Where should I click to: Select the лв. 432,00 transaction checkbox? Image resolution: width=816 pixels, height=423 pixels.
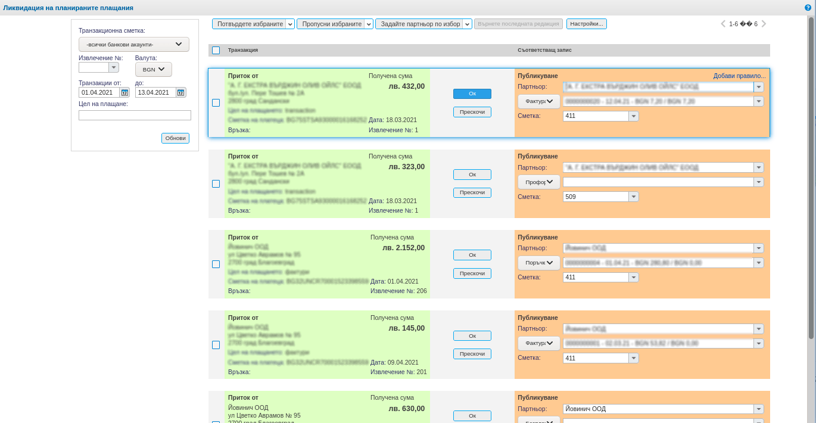pos(216,102)
